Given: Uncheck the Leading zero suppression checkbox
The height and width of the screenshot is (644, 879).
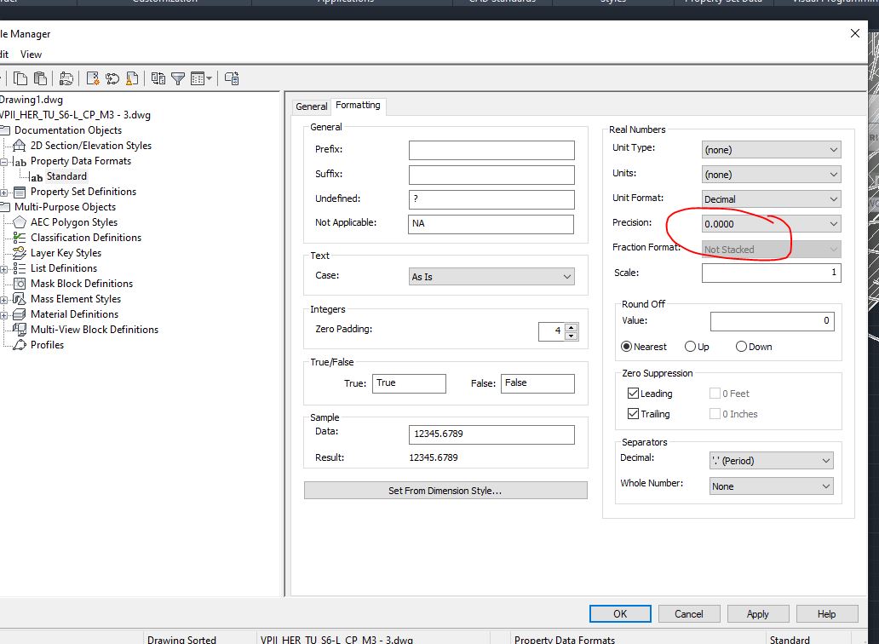Looking at the screenshot, I should tap(631, 394).
